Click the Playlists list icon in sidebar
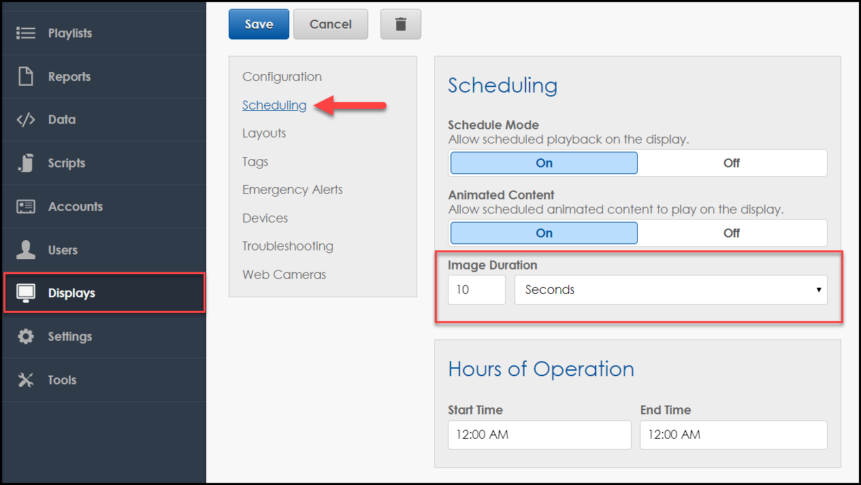Image resolution: width=861 pixels, height=485 pixels. pos(26,33)
